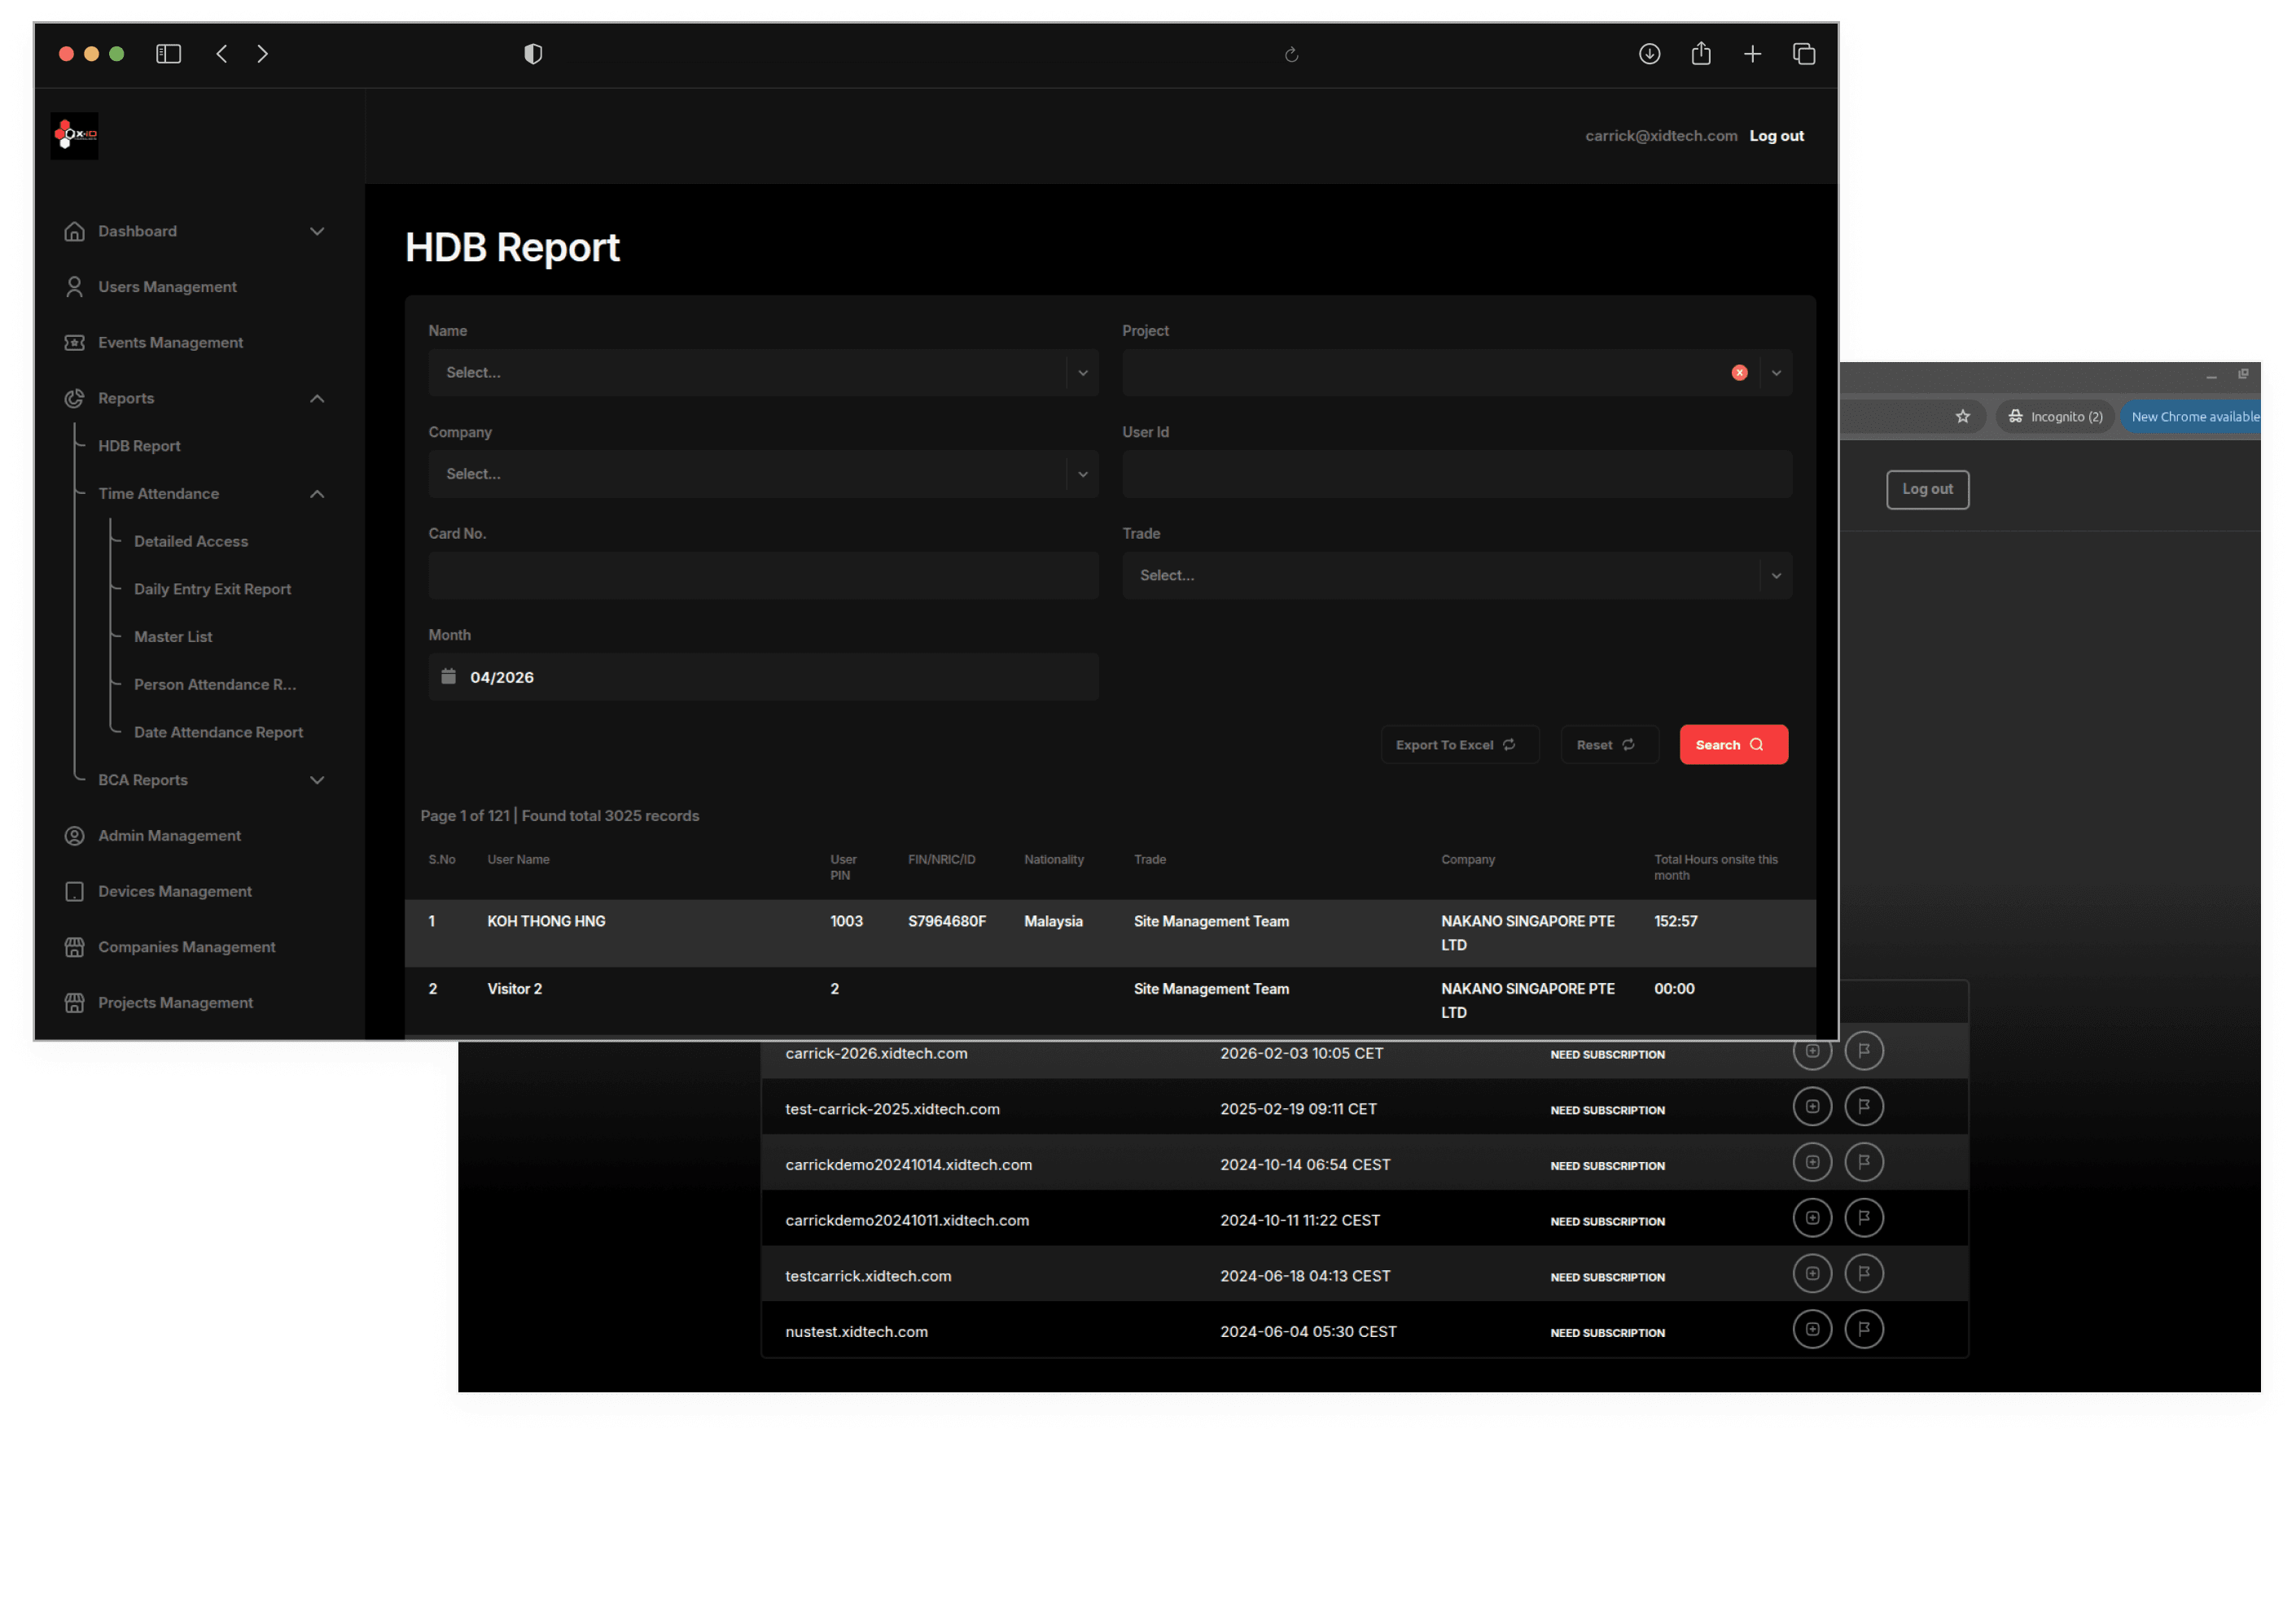Screen dimensions: 2296x1599
Task: Click Export To Excel button
Action: (x=1459, y=745)
